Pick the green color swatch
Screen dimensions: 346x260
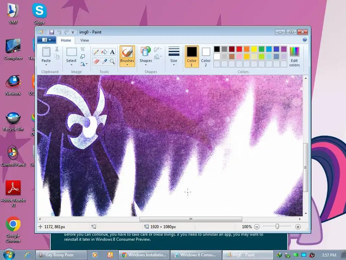[x=262, y=49]
